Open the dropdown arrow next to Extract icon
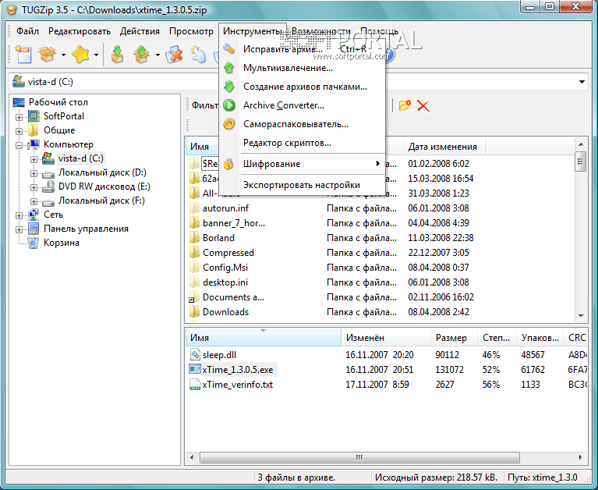 tap(157, 55)
